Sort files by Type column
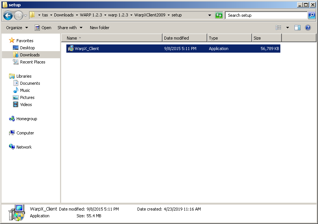Image resolution: width=318 pixels, height=224 pixels. tap(229, 38)
